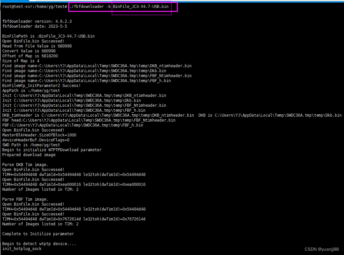
Task: Click the 'MasterBlkHeader.SizeOfBlock=1000' line
Action: click(x=39, y=135)
